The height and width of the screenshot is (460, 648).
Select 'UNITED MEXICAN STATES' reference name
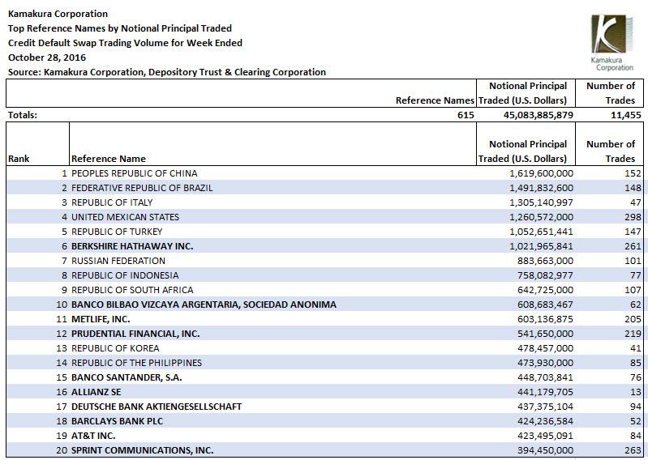125,217
